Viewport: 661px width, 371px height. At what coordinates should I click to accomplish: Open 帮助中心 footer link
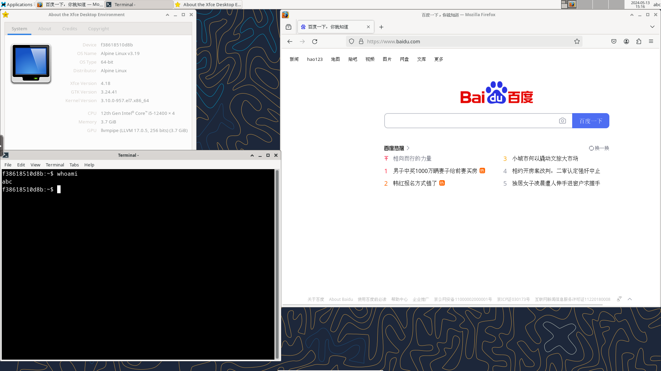tap(399, 299)
